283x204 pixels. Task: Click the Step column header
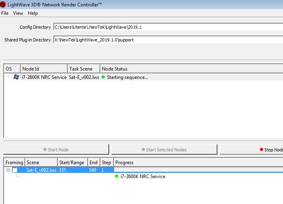pyautogui.click(x=107, y=163)
